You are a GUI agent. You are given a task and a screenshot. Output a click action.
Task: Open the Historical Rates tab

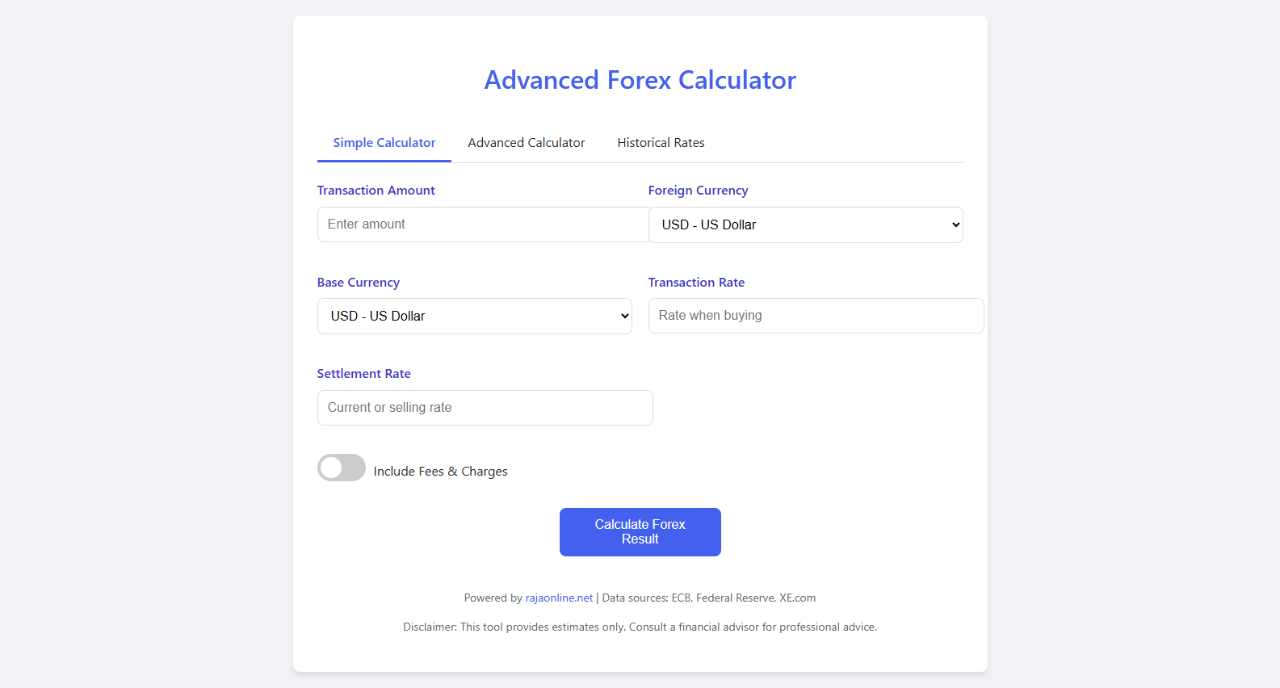661,143
